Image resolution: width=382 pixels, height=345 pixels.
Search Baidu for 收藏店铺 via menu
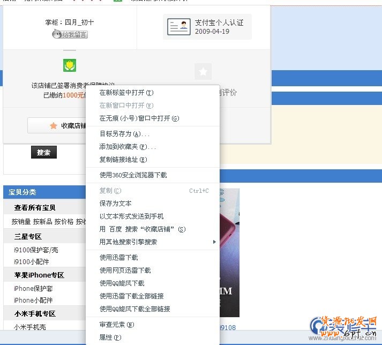pos(153,229)
